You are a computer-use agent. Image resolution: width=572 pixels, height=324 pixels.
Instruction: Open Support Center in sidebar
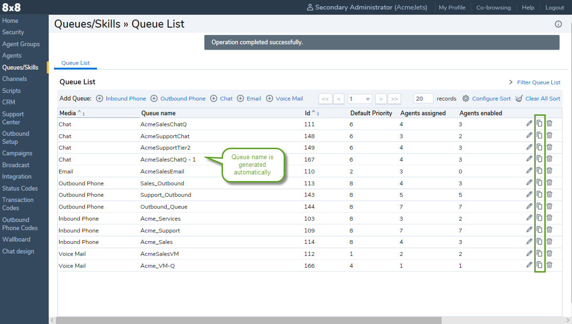click(13, 118)
